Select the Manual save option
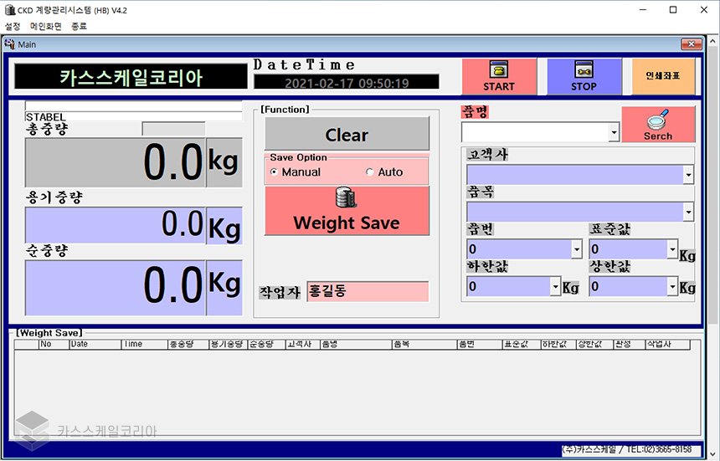720x461 pixels. (275, 172)
